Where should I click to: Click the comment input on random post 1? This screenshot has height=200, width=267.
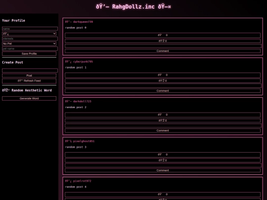163,86
